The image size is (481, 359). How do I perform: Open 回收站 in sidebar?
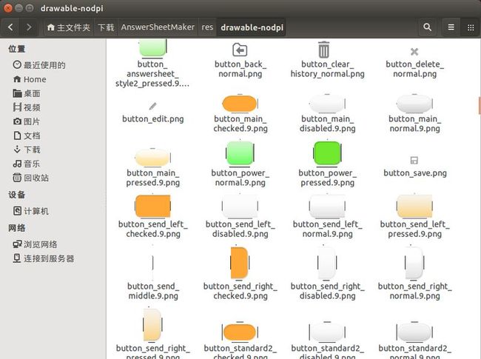[30, 178]
